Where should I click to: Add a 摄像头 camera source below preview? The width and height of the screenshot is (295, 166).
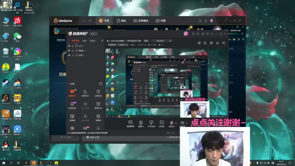point(141,124)
